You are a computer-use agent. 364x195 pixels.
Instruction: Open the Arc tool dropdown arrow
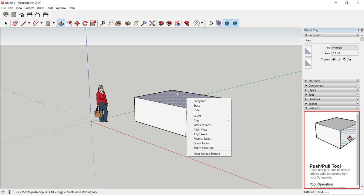pos(42,23)
